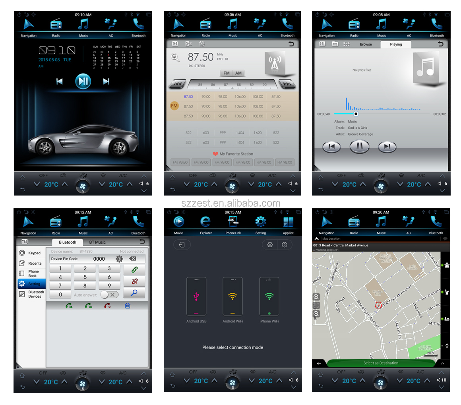The width and height of the screenshot is (461, 405).
Task: Zoom in on the navigation map
Action: [x=316, y=297]
